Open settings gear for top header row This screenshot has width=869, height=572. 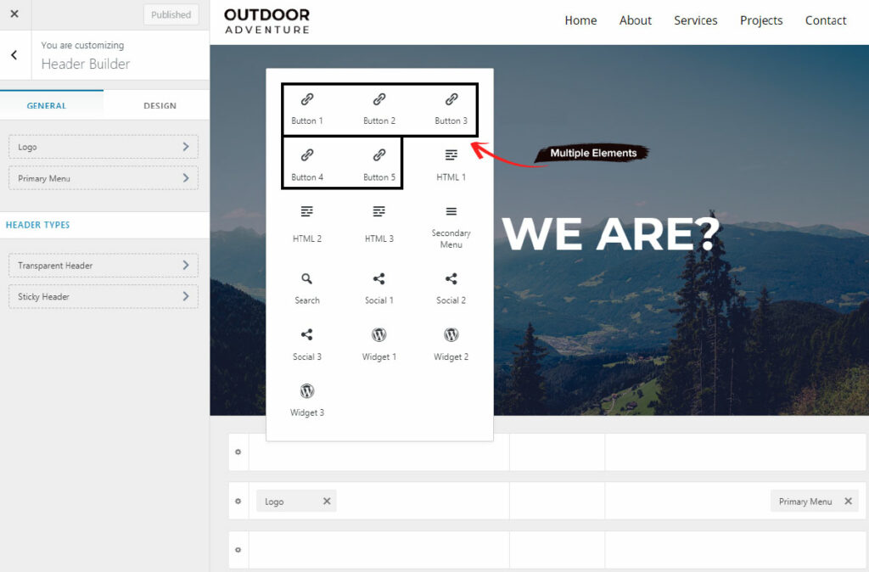238,451
